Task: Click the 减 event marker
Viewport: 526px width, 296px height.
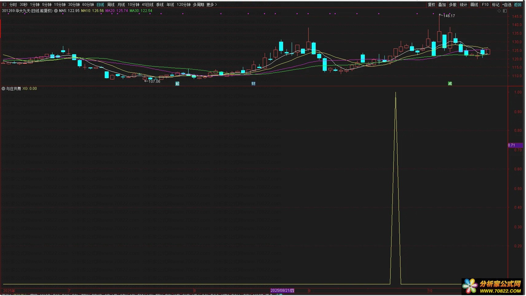Action: point(450,84)
